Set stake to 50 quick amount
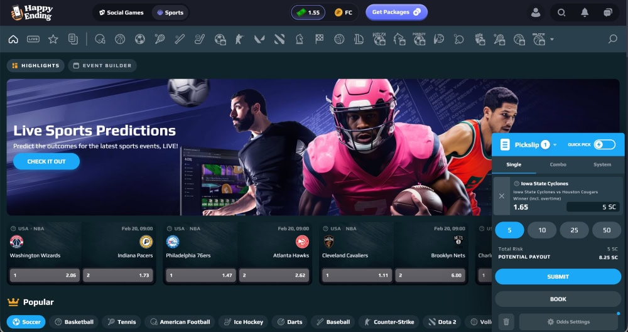 point(607,230)
